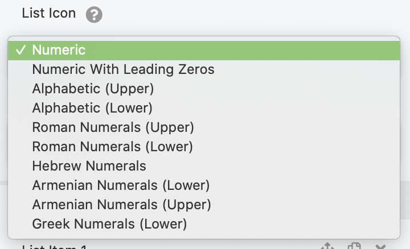410x249 pixels.
Task: Click the checkmark beside Numeric
Action: click(20, 50)
